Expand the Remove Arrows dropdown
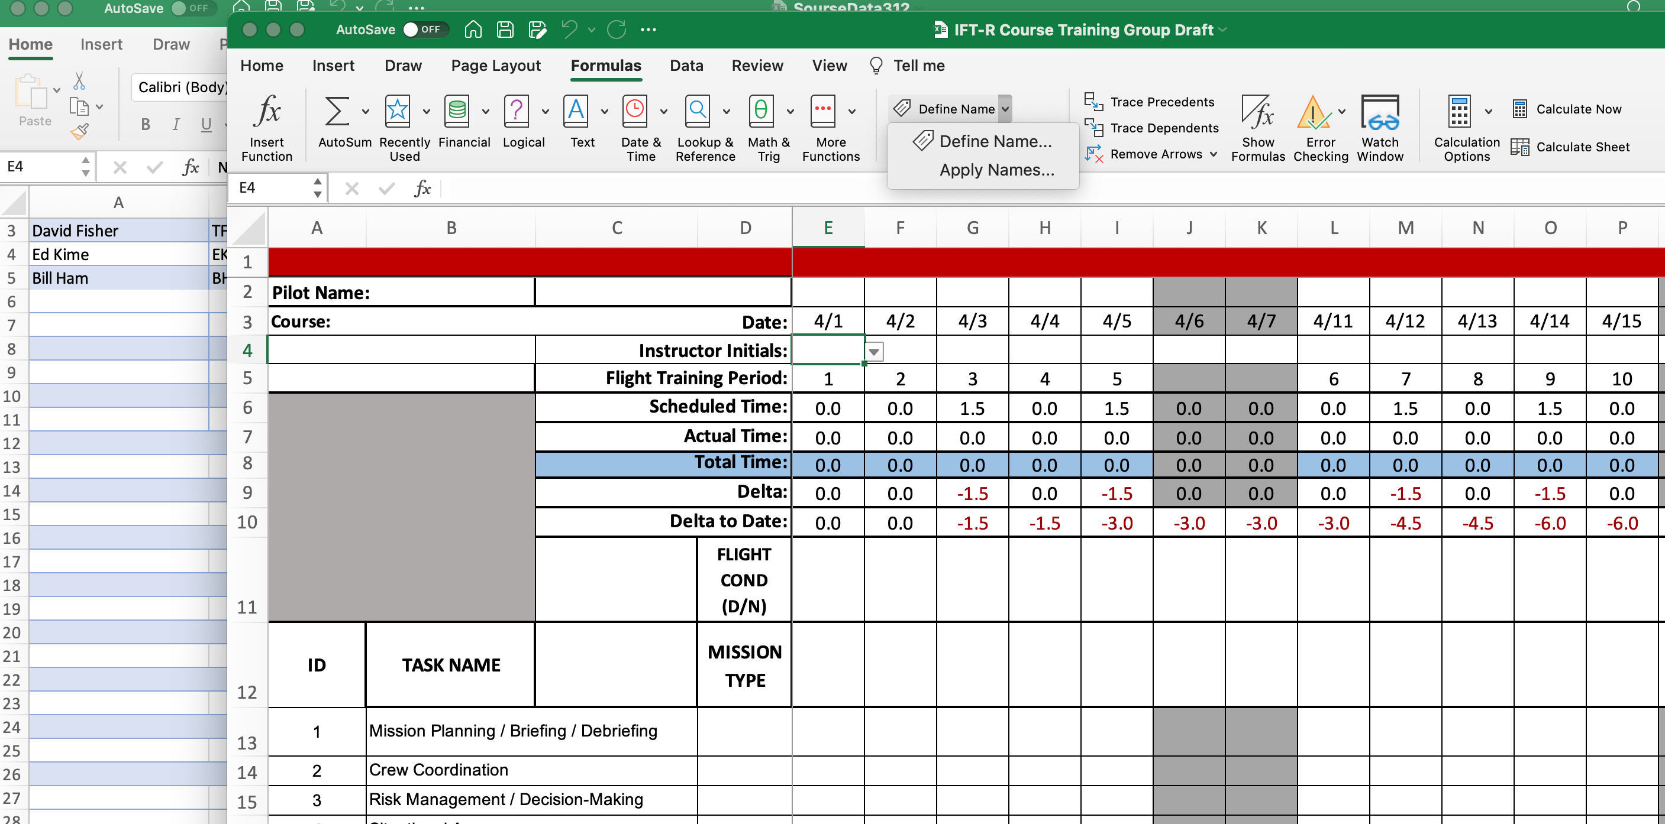The width and height of the screenshot is (1665, 824). 1213,154
